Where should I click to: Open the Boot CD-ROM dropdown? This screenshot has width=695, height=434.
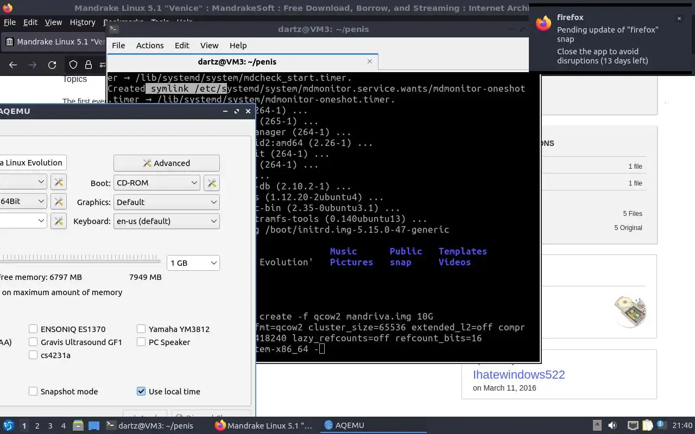point(157,183)
